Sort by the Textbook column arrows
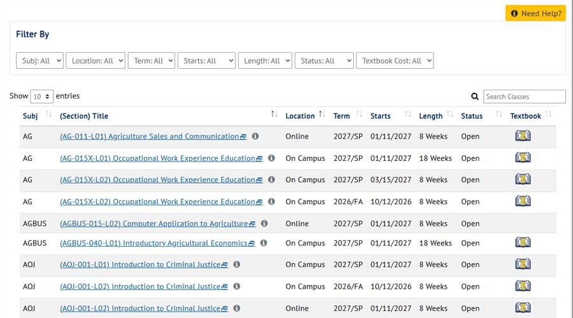Screen dimensions: 573x318 pyautogui.click(x=548, y=114)
